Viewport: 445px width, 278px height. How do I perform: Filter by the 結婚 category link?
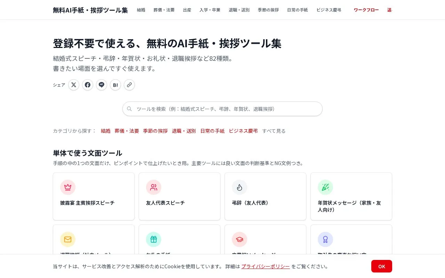pos(106,131)
